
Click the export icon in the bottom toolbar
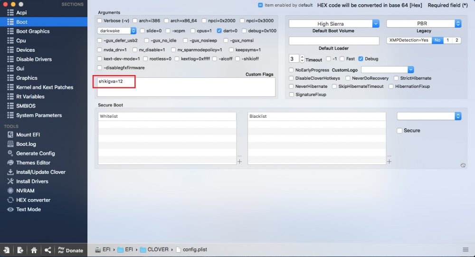[x=20, y=250]
